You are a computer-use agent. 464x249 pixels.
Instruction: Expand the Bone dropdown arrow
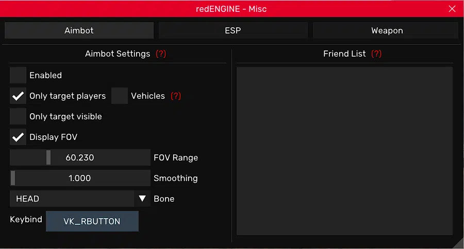142,199
